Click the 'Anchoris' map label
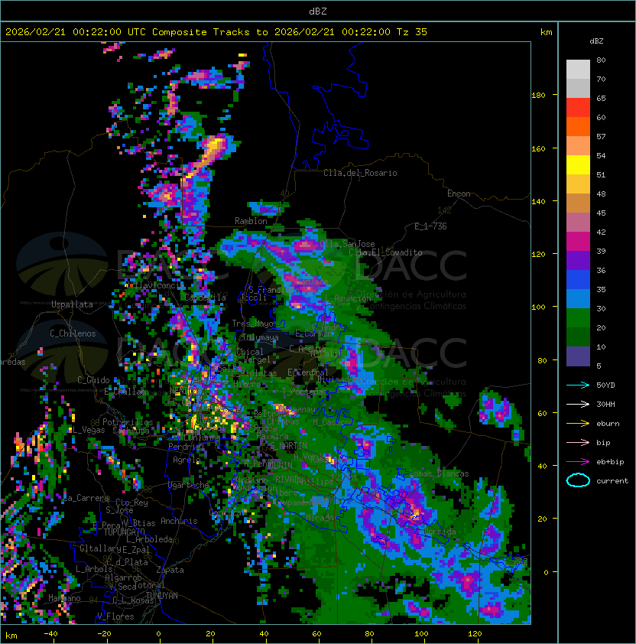636x644 pixels. 179,521
